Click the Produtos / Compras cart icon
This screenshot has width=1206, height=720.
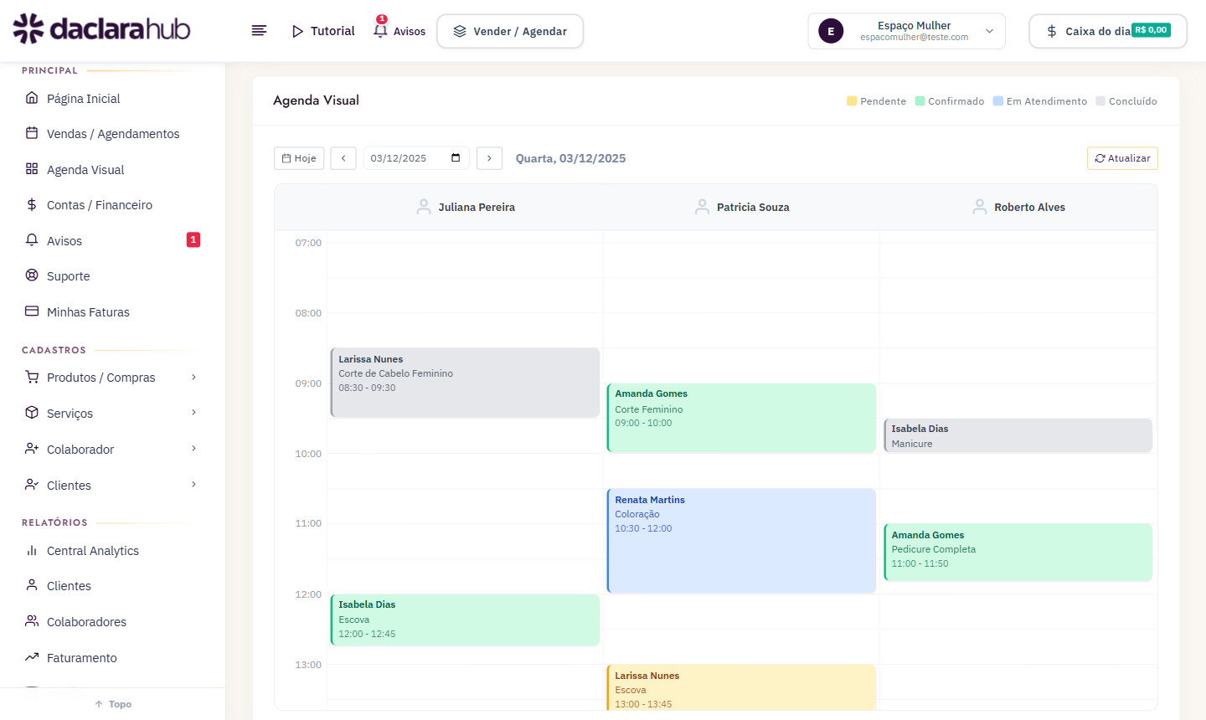coord(32,377)
